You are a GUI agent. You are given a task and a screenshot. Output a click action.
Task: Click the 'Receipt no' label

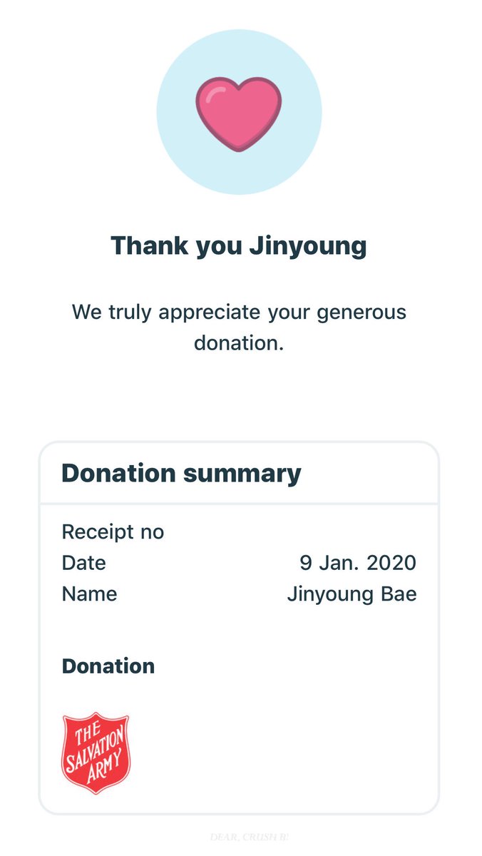(113, 532)
